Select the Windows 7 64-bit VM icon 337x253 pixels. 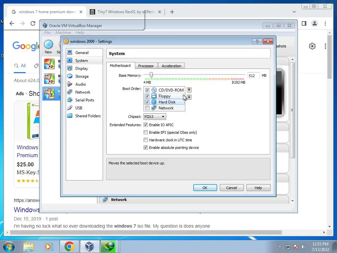pyautogui.click(x=49, y=94)
